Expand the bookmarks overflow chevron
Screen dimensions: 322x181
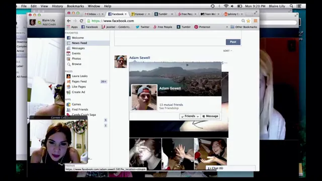(227, 27)
